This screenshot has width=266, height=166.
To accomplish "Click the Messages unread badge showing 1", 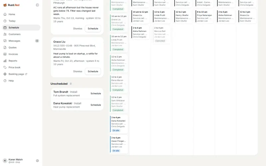I will [x=37, y=41].
